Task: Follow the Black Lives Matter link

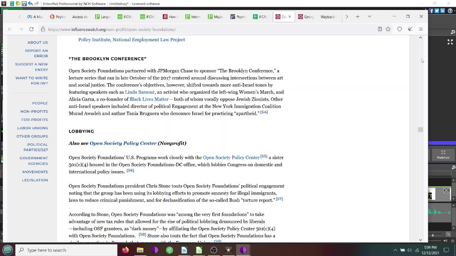Action: 149,99
